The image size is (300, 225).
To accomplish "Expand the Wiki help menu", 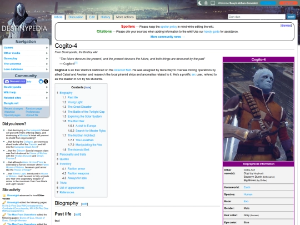I will tap(26, 92).
